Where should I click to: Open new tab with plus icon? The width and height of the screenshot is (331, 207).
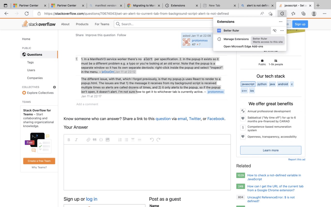pyautogui.click(x=318, y=5)
